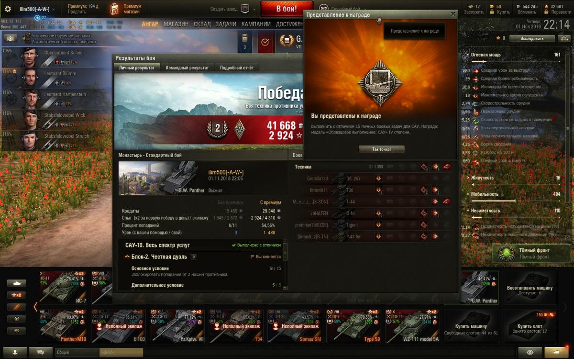Toggle Ускоренное обучение экипажа checkbox
The height and width of the screenshot is (359, 574).
tap(29, 36)
